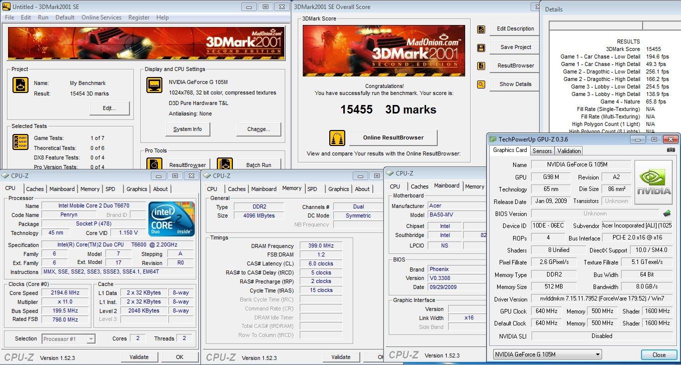681x365 pixels.
Task: Open the NVIDIA GeForce G 105M dropdown in GPU-Z
Action: [547, 354]
